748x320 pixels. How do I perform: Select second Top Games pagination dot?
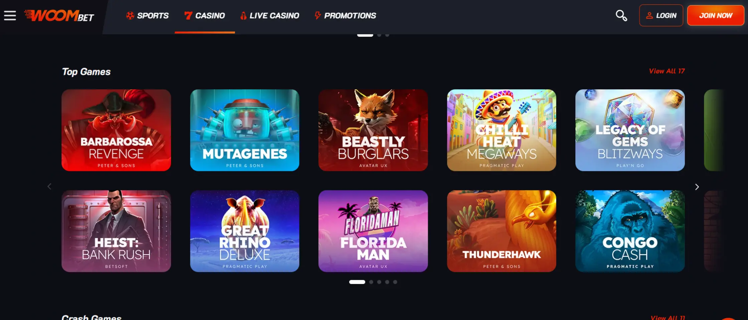click(x=371, y=282)
